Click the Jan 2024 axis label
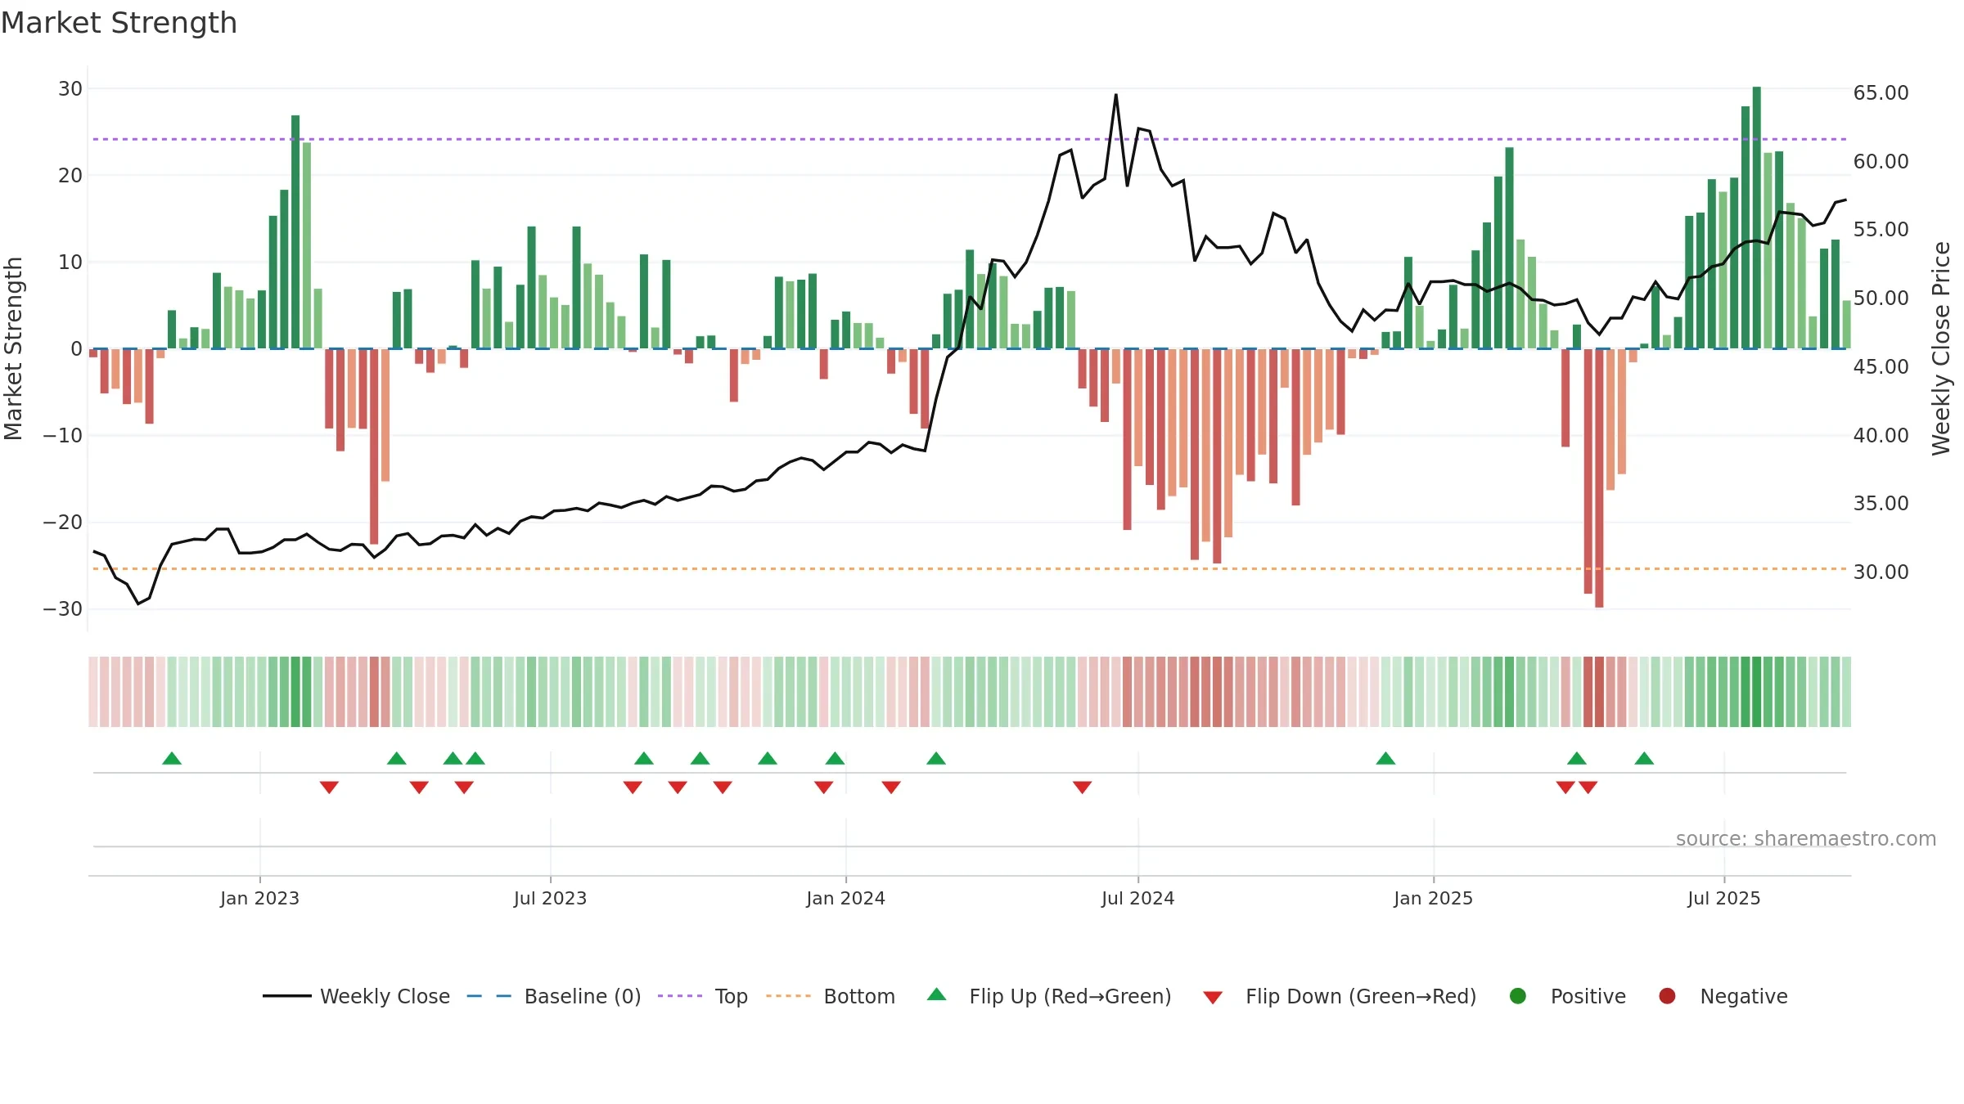1964x1104 pixels. coord(845,898)
